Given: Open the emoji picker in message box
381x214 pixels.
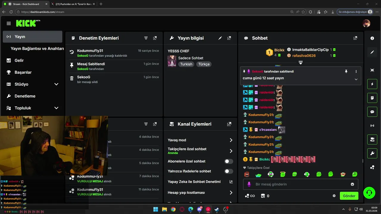Looking at the screenshot, I should point(352,184).
